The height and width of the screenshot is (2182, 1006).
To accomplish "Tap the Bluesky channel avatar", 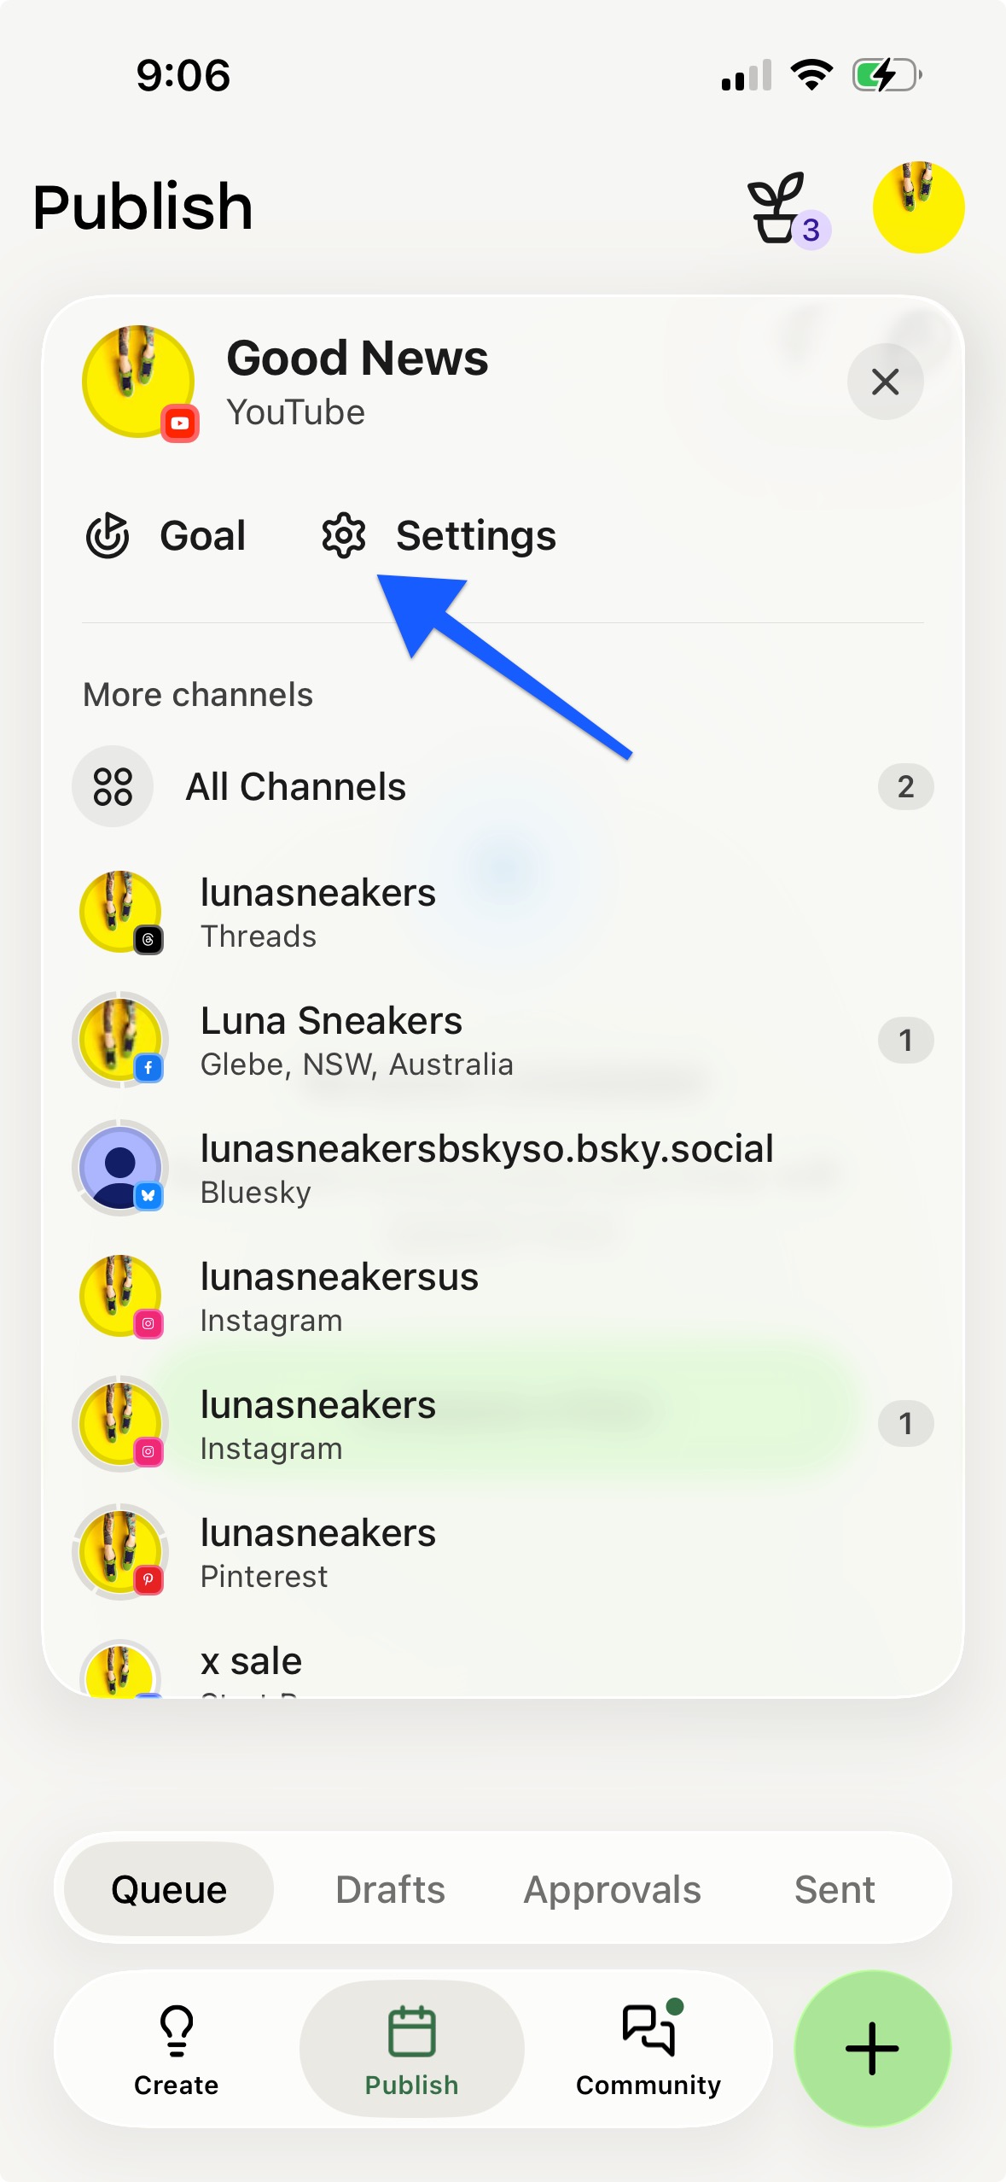I will click(120, 1168).
